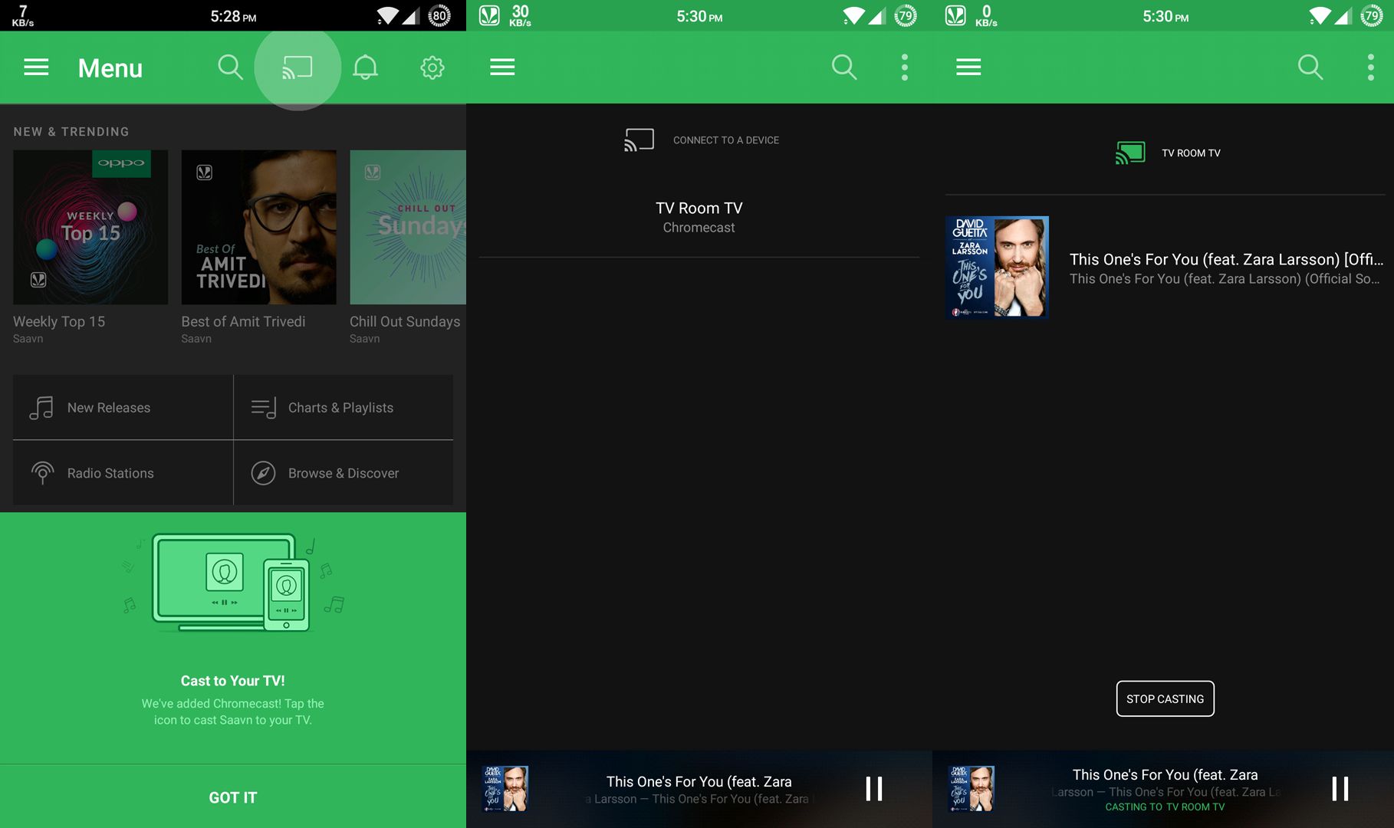Tap David Guetta album art in casting queue
1394x828 pixels.
(x=997, y=267)
